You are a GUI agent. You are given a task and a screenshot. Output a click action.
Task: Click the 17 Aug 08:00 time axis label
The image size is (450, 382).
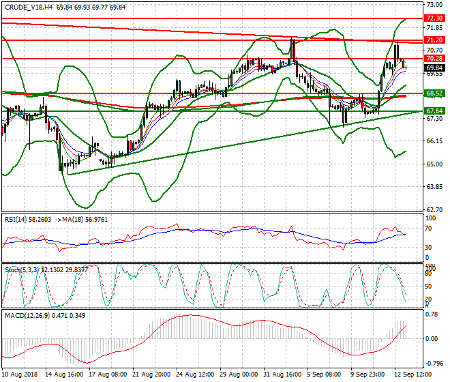coord(108,374)
